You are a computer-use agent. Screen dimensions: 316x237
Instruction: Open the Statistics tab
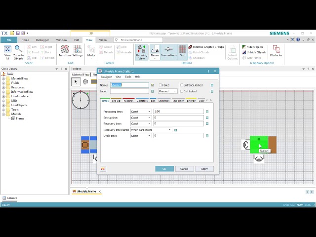164,101
